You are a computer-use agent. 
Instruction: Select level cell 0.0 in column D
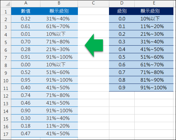pos(122,19)
